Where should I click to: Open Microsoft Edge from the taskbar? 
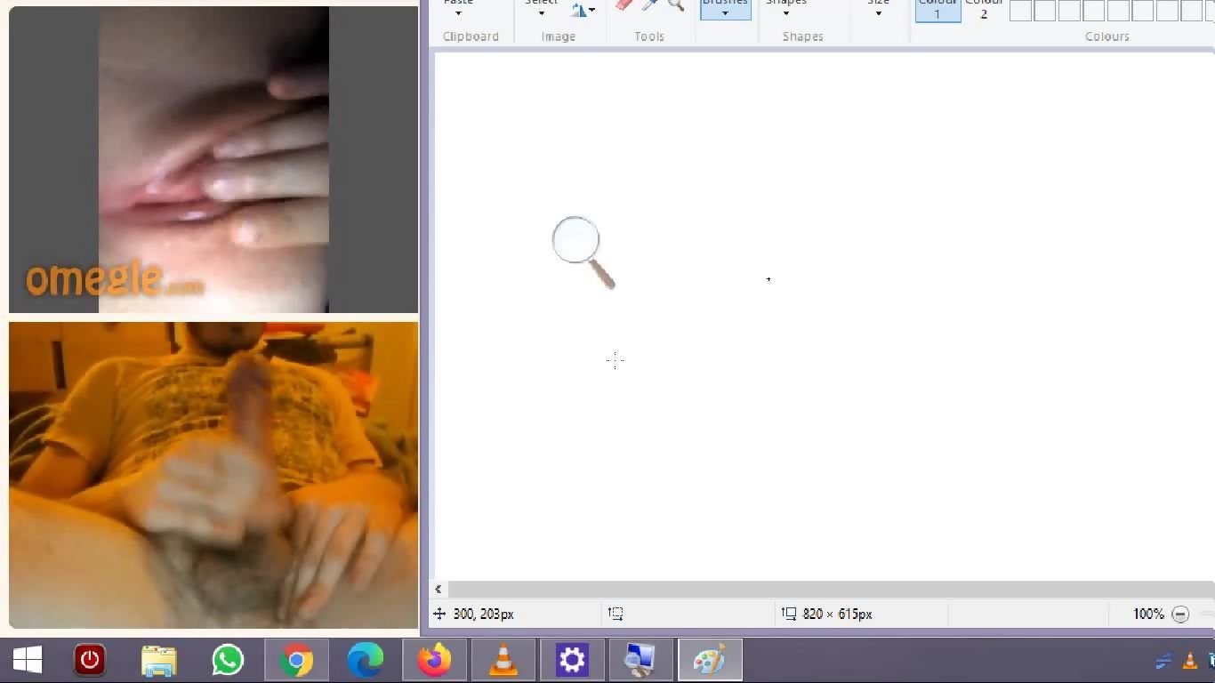pyautogui.click(x=365, y=661)
